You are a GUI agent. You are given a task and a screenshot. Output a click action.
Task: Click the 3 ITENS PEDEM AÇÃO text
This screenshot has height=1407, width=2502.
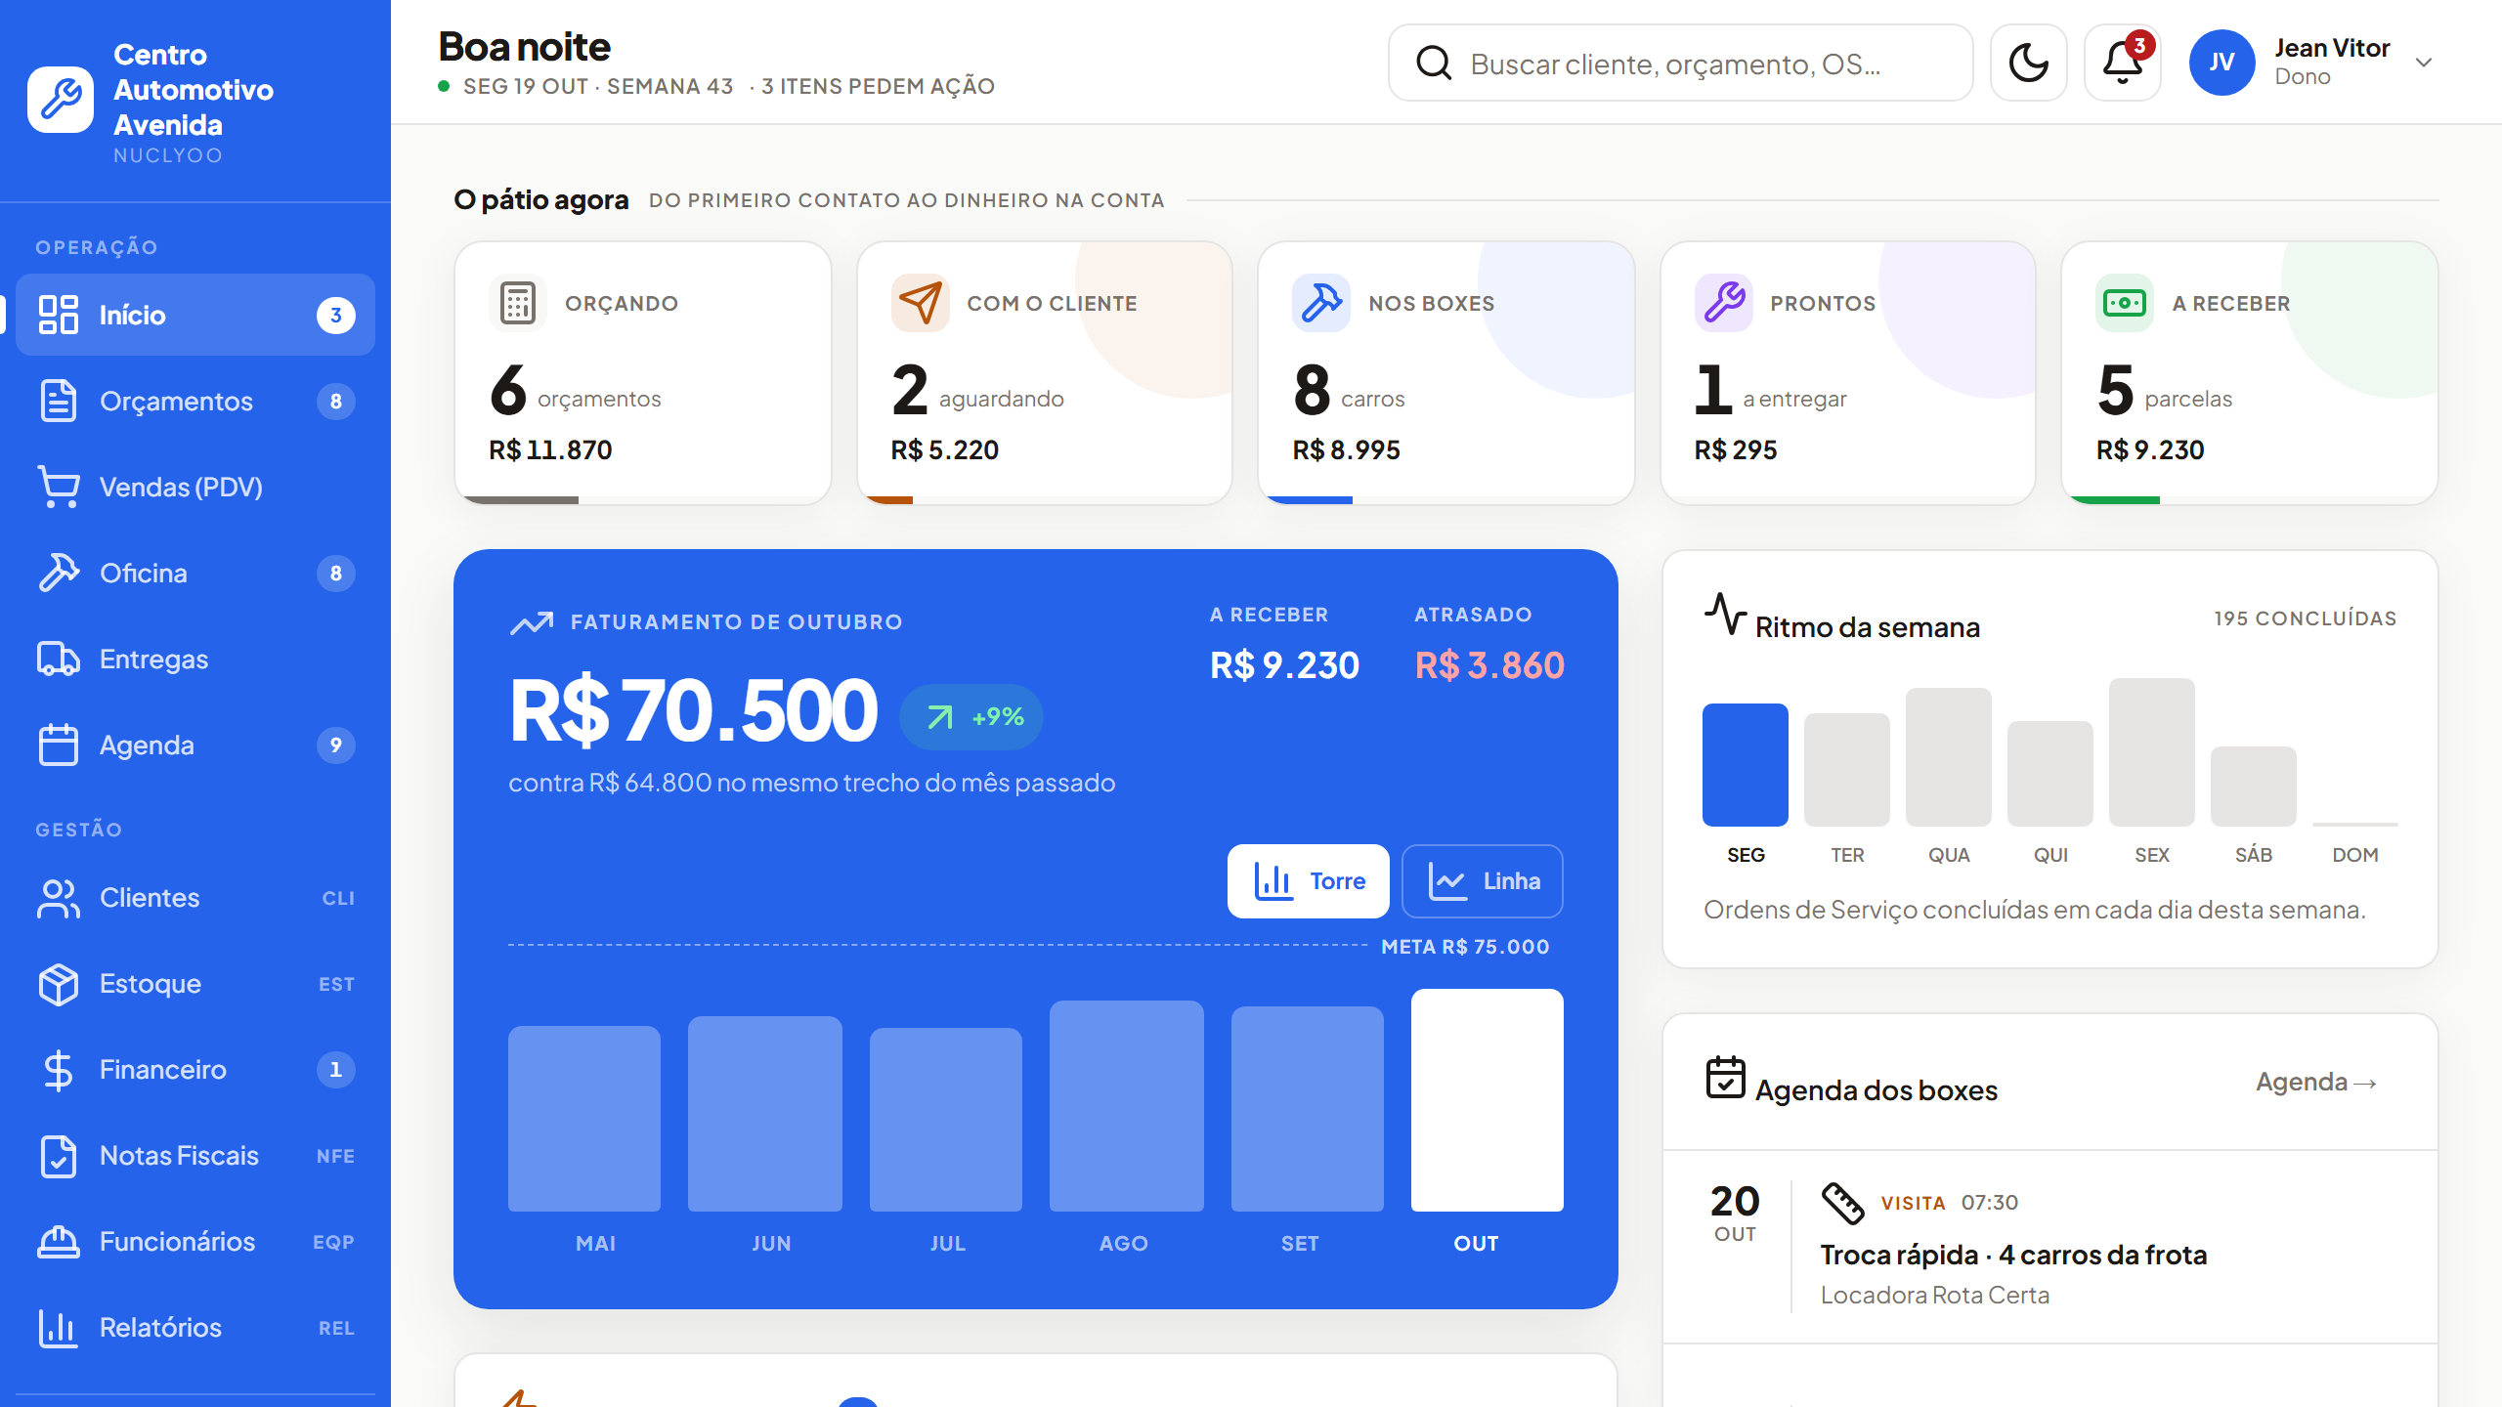878,86
